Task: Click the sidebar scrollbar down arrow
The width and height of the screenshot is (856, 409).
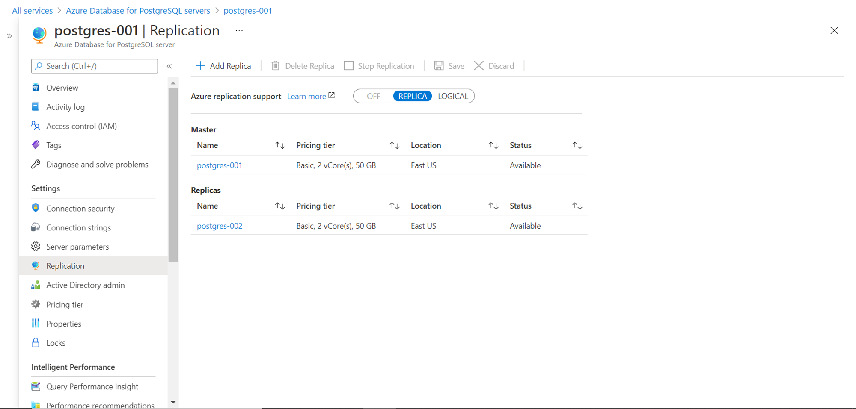Action: coord(173,402)
